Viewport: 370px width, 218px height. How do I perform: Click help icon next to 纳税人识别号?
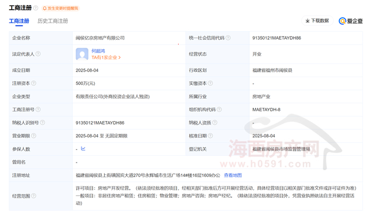pyautogui.click(x=42, y=122)
